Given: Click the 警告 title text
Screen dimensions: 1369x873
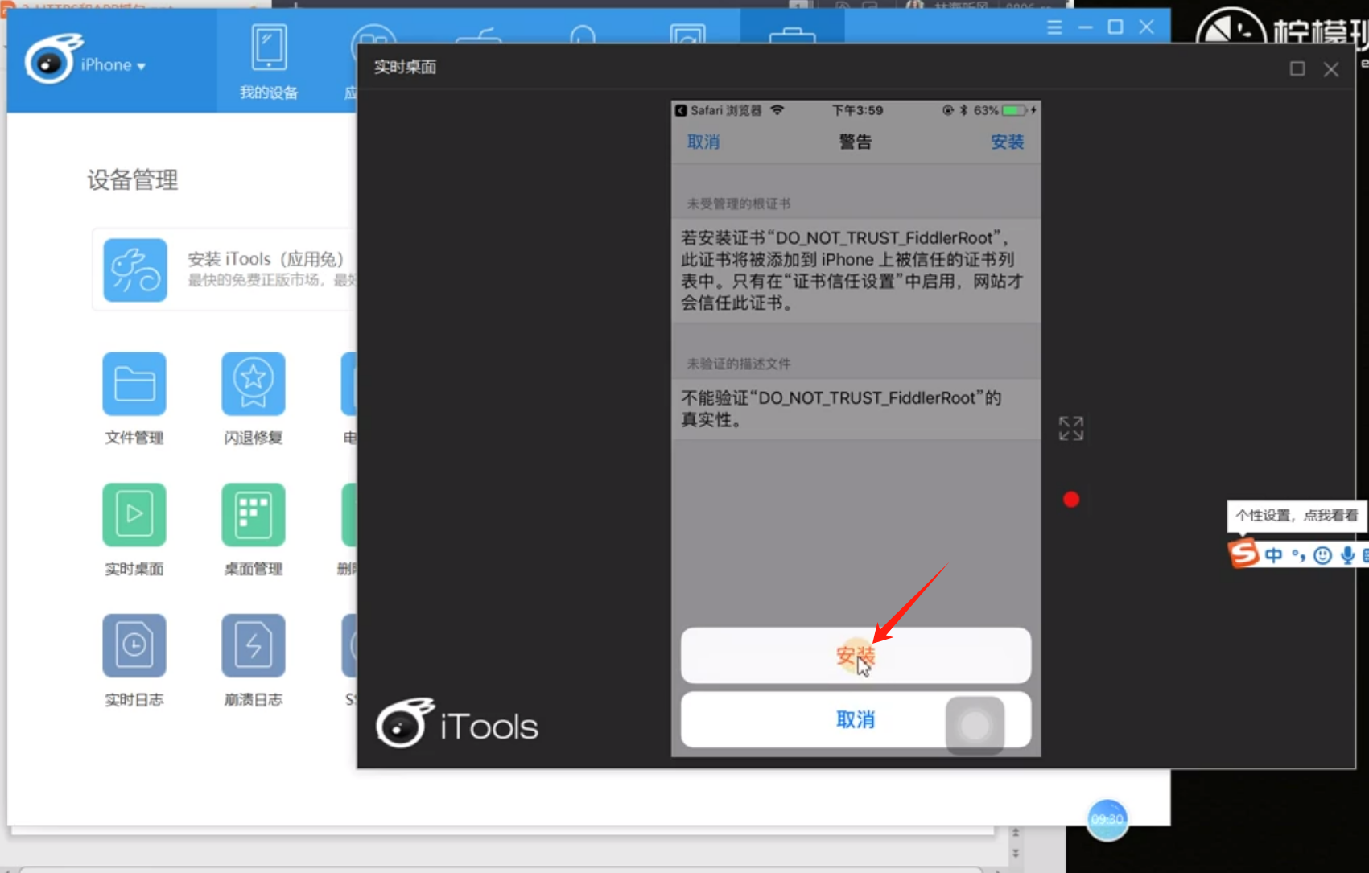Looking at the screenshot, I should point(856,142).
